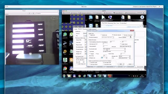The width and height of the screenshot is (168, 94).
Task: Open the Afterglow step dropdown
Action: click(104, 58)
